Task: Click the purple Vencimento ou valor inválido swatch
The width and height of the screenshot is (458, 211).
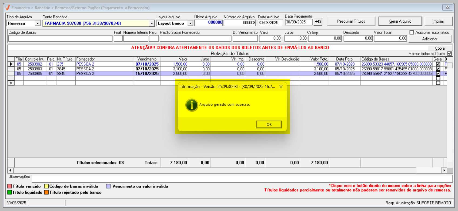Action: [x=108, y=186]
